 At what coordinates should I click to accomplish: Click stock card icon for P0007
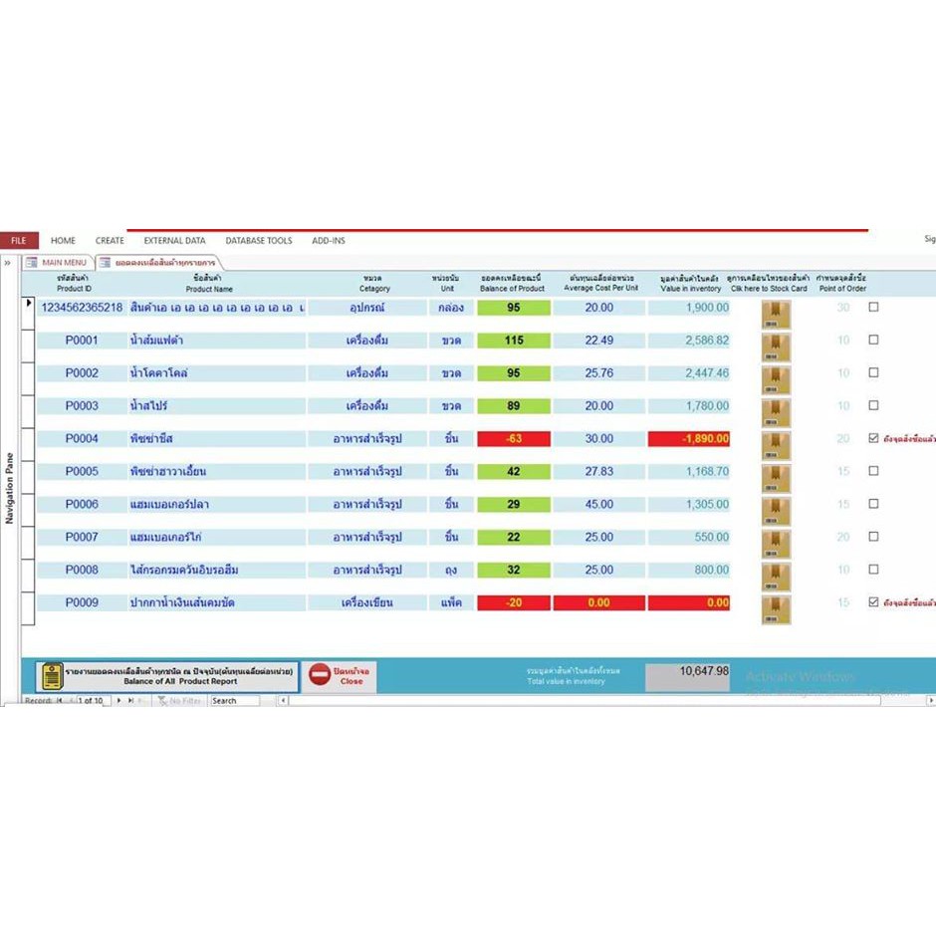(x=776, y=542)
